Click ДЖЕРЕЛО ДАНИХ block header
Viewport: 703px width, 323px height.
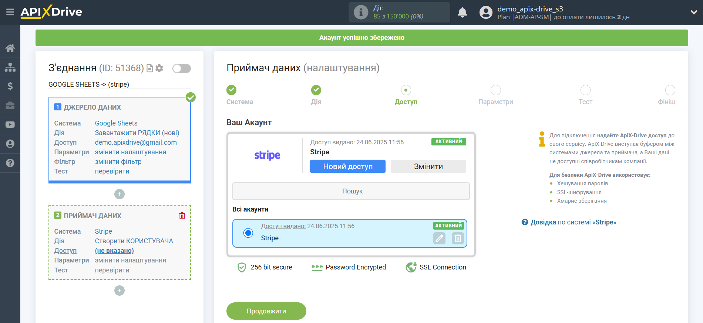92,107
